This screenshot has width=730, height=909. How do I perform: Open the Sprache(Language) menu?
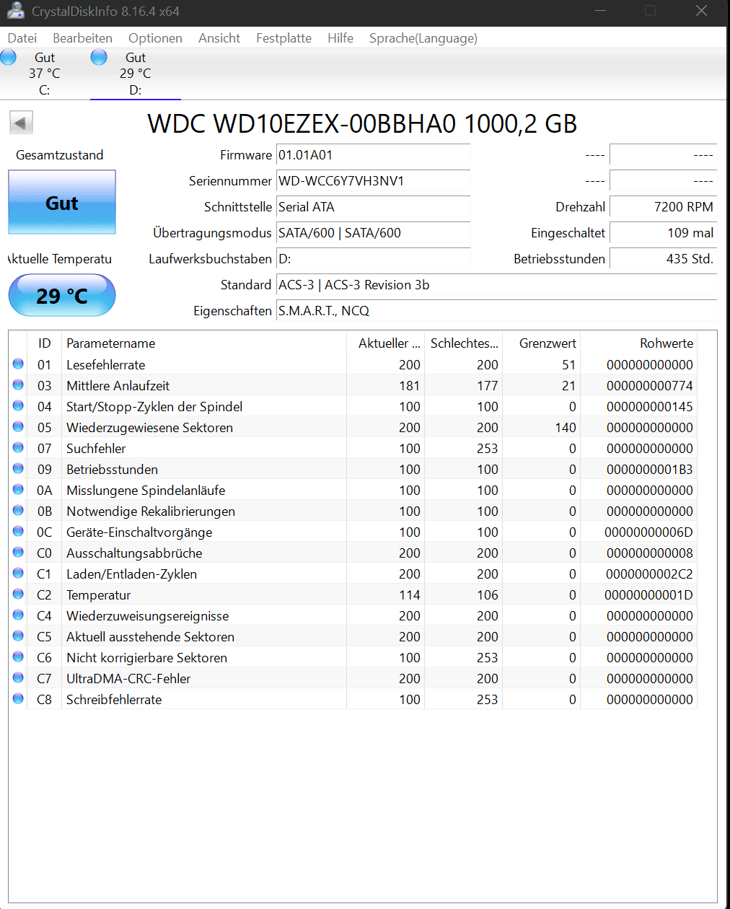(423, 38)
